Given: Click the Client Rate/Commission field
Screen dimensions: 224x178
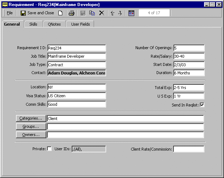Looking at the screenshot, I should (x=189, y=149).
